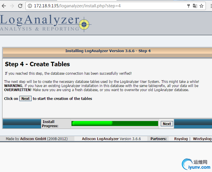Bookmark this page with the star icon
The image size is (212, 172).
click(201, 6)
